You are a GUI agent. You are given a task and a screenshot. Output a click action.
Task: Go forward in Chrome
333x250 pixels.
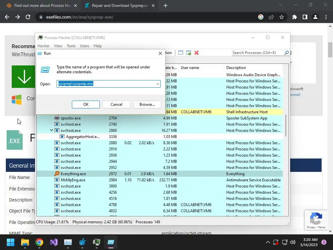(x=18, y=17)
